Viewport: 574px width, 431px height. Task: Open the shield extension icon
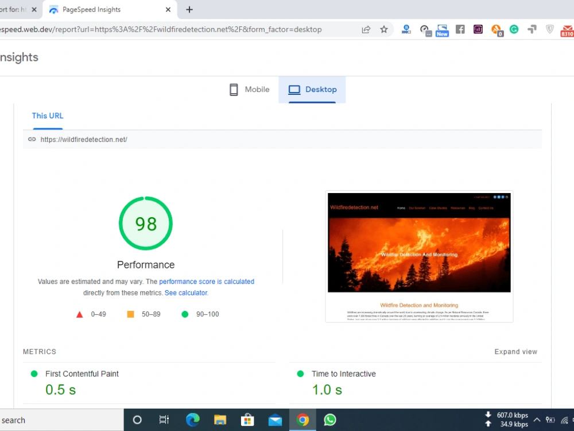(x=550, y=29)
